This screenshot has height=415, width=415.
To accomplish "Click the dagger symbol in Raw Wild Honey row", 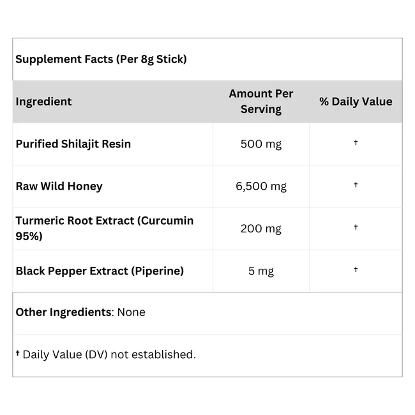I will [x=356, y=185].
